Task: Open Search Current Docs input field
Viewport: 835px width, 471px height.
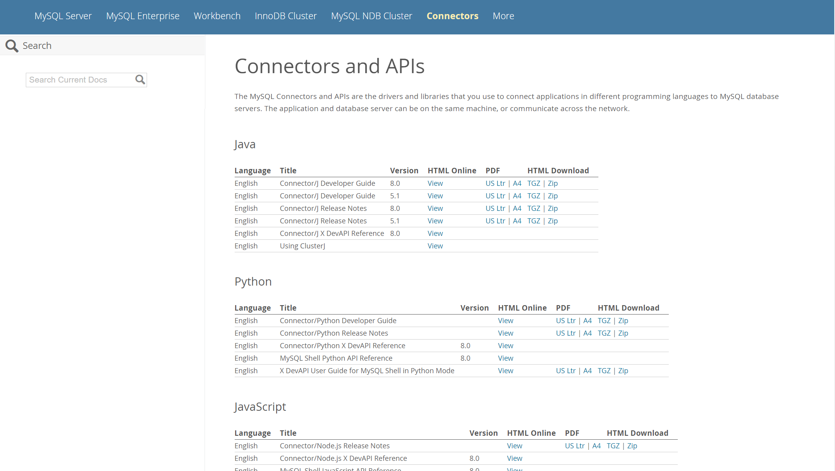Action: (80, 80)
